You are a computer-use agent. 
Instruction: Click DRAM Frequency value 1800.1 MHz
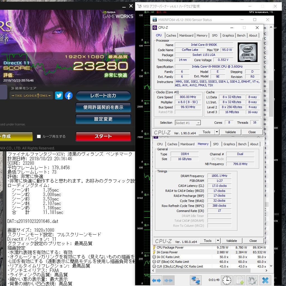(219, 176)
